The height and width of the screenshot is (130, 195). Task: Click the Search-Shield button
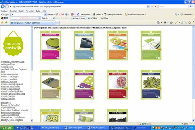tap(79, 18)
